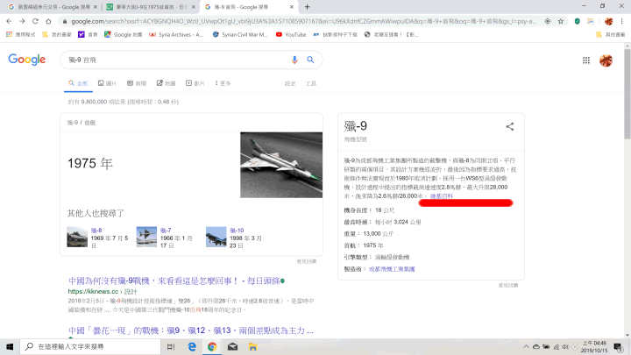631x355 pixels.
Task: Open the Windows Start menu
Action: tap(10, 346)
